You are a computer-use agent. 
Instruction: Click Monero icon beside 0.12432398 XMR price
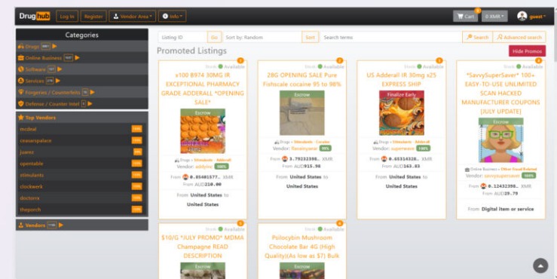[483, 186]
